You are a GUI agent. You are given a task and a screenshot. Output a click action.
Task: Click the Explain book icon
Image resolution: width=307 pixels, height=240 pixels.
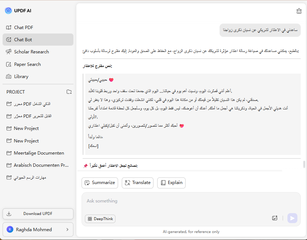point(163,183)
